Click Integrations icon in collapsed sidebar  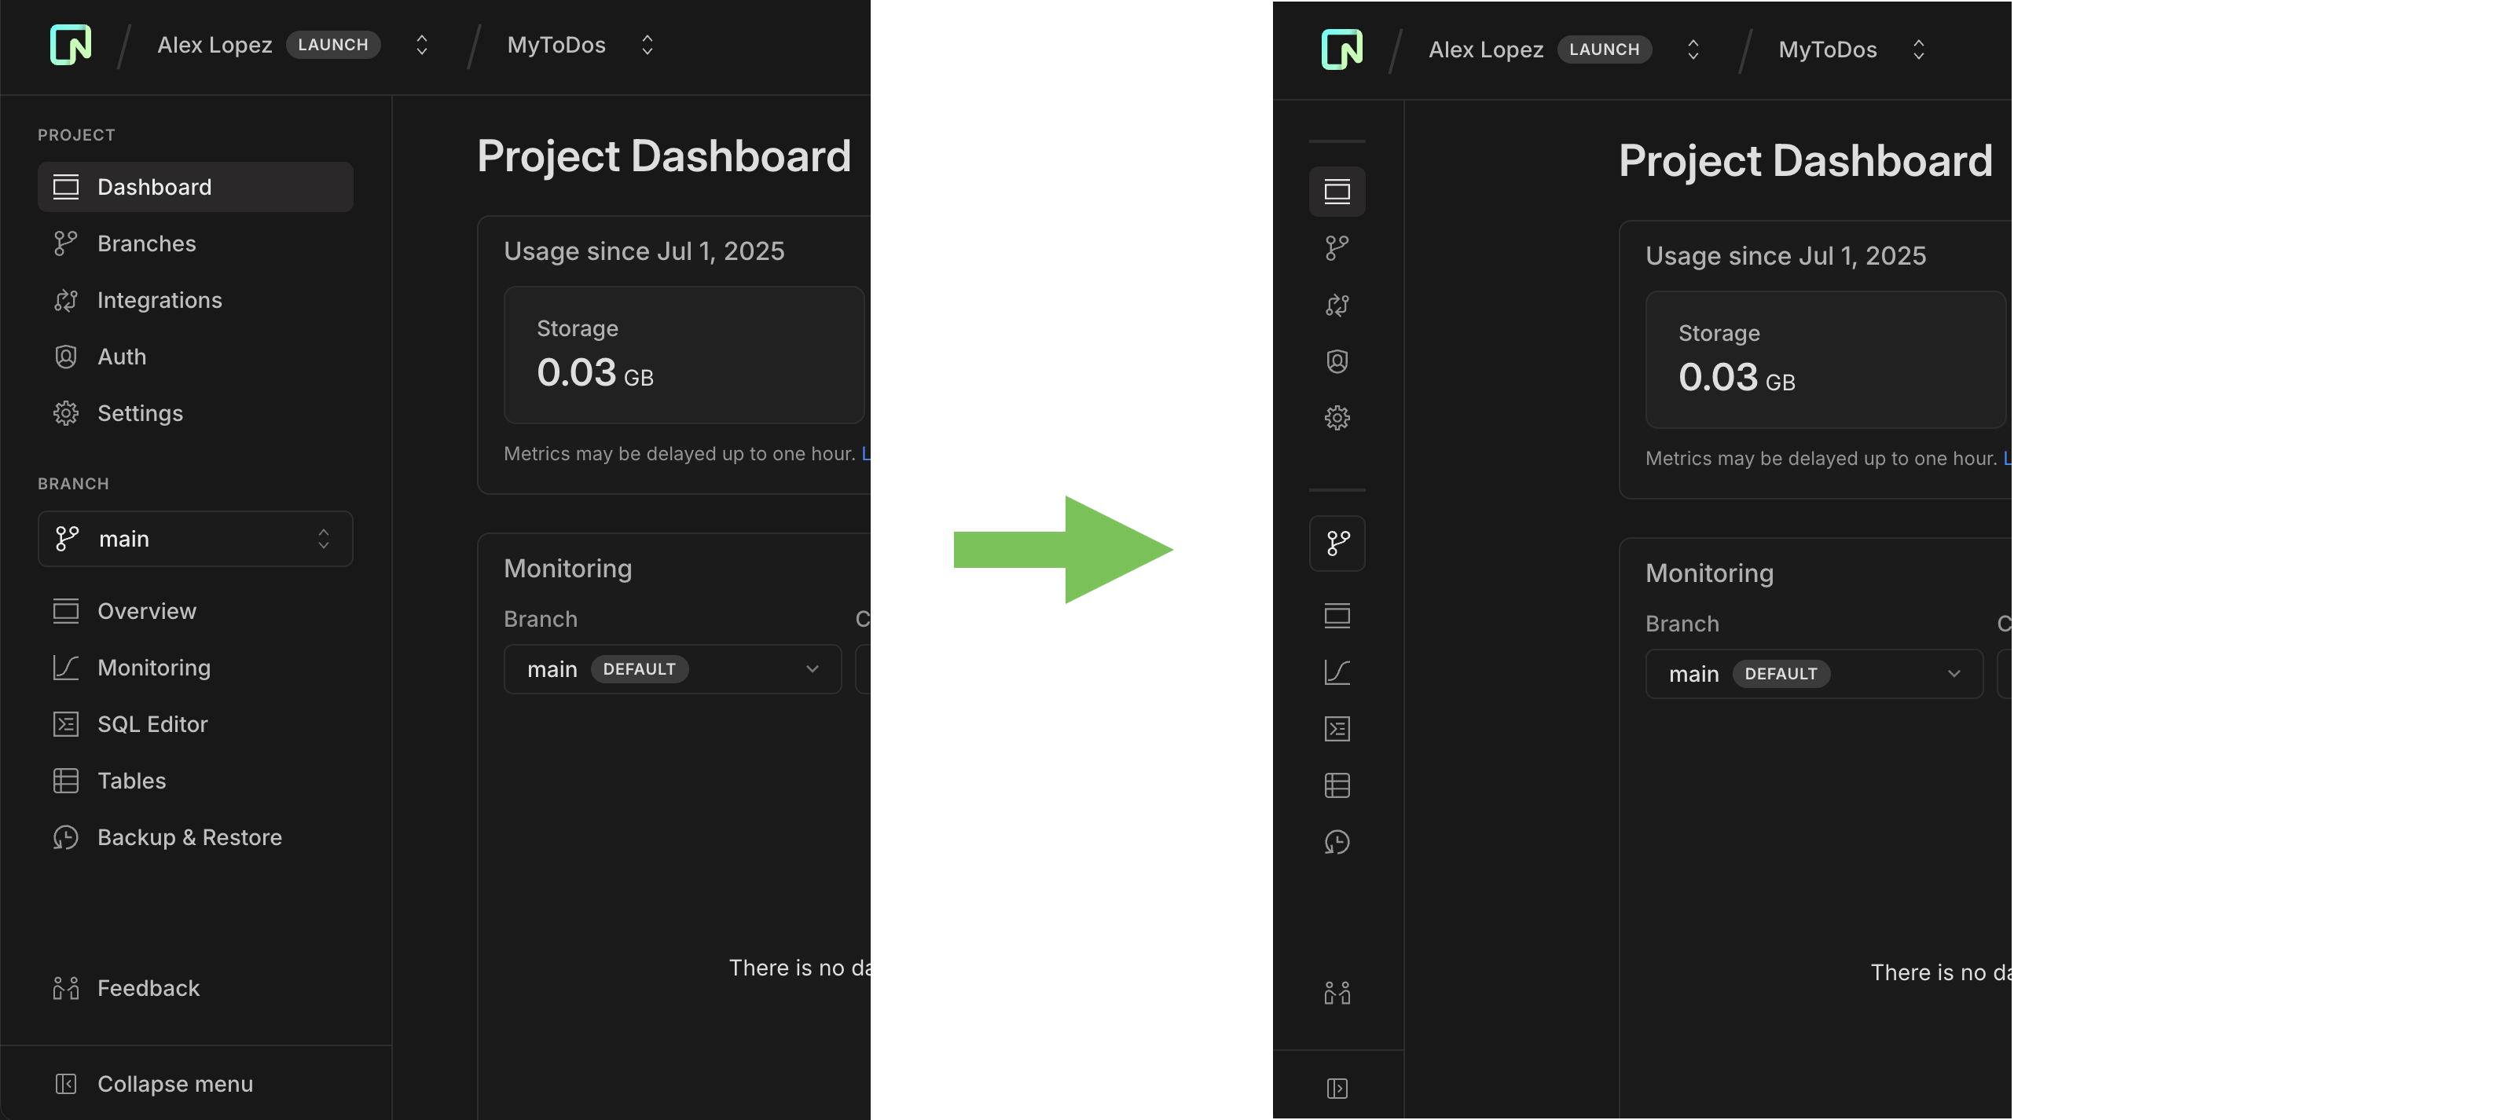pyautogui.click(x=1337, y=305)
